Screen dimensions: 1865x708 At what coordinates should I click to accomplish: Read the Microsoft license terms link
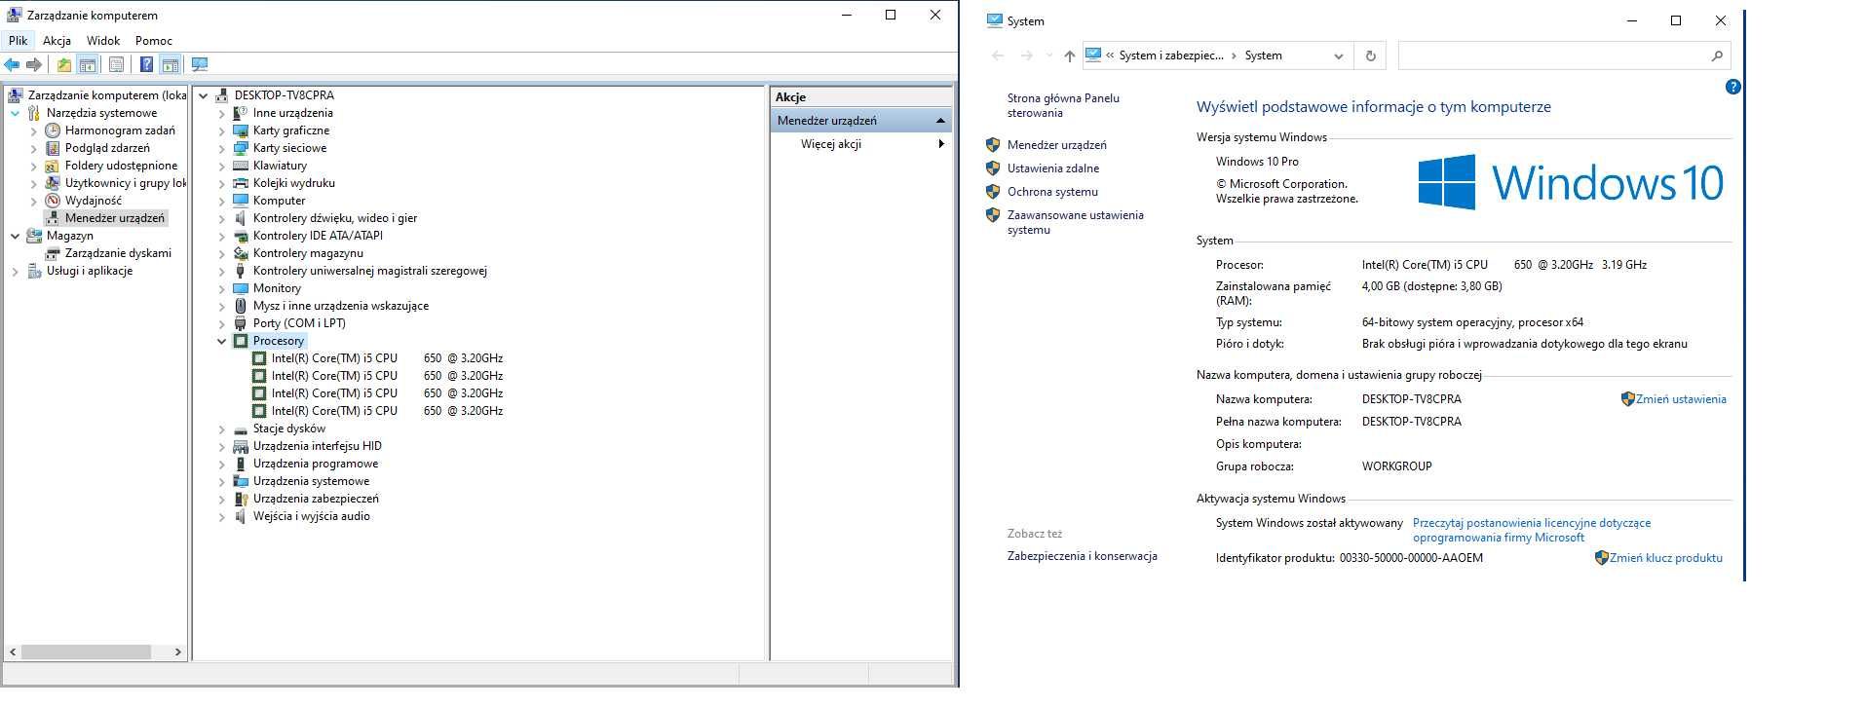coord(1532,530)
